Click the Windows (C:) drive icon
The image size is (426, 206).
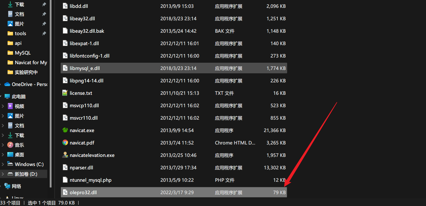(x=10, y=164)
